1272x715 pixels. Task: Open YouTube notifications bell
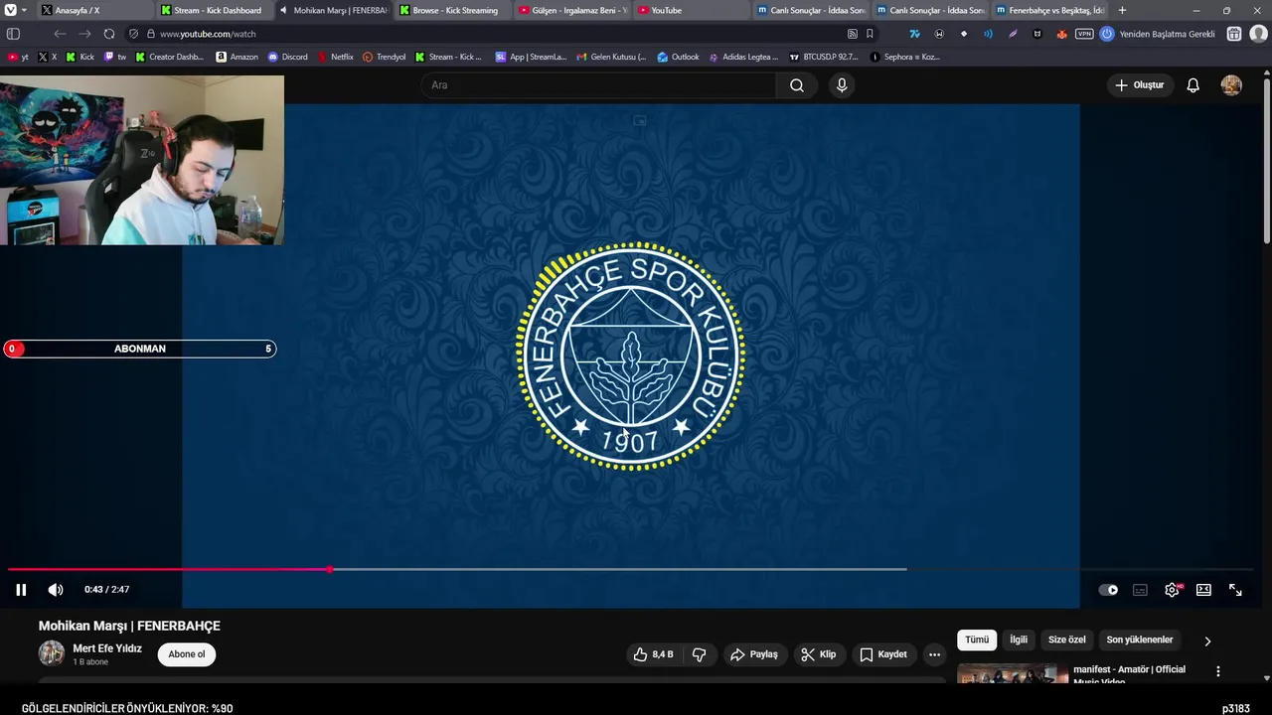[1193, 85]
